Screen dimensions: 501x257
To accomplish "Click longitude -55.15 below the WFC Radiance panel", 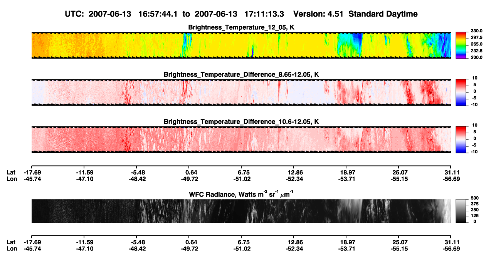I will pos(399,249).
